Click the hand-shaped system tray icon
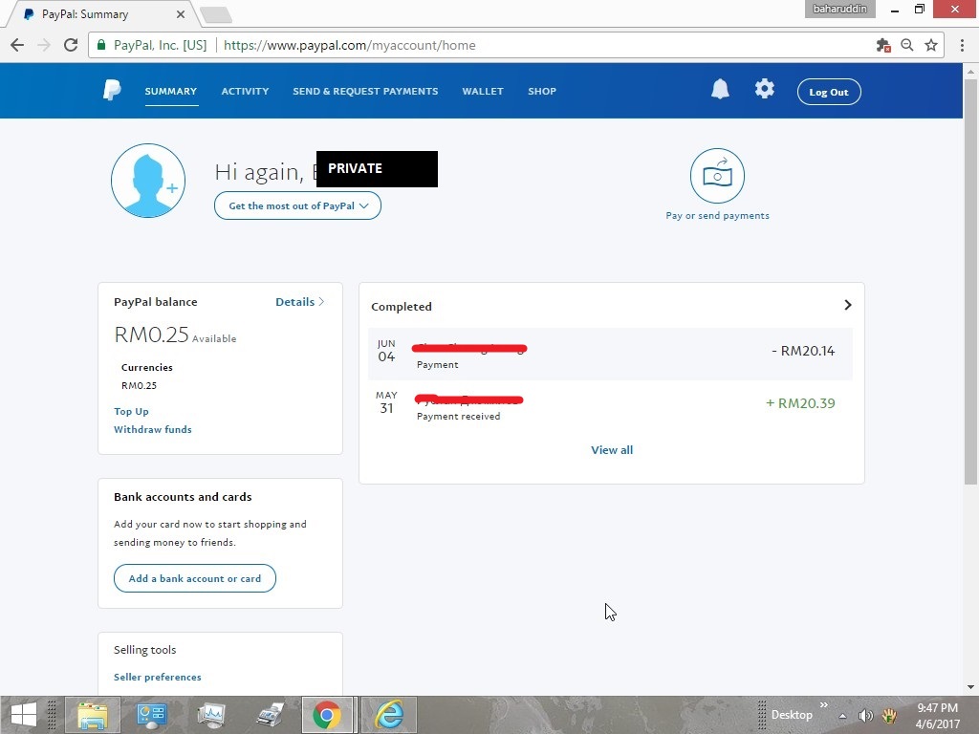 pos(889,715)
